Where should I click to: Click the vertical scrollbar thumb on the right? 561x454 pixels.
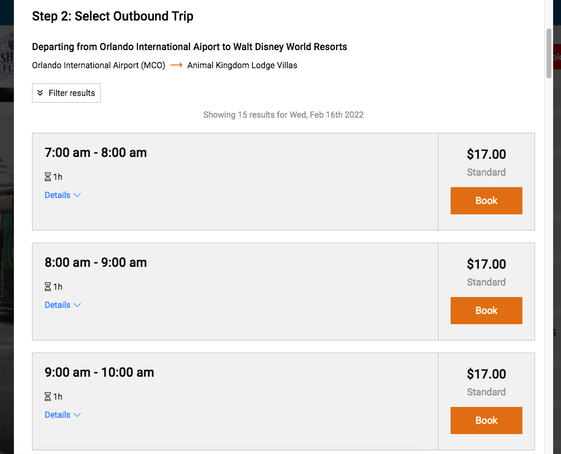click(x=549, y=53)
